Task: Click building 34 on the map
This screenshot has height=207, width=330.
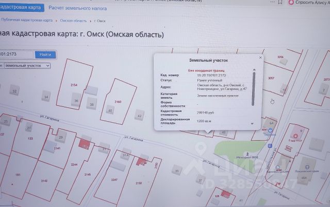Action: click(x=46, y=97)
